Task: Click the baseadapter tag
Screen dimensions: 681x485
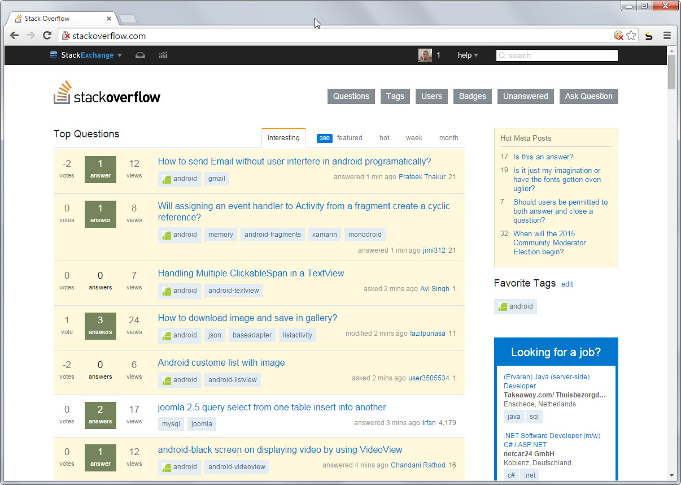Action: click(x=252, y=335)
